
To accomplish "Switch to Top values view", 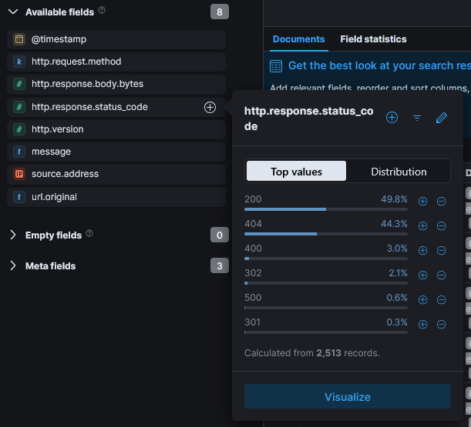I will [296, 172].
